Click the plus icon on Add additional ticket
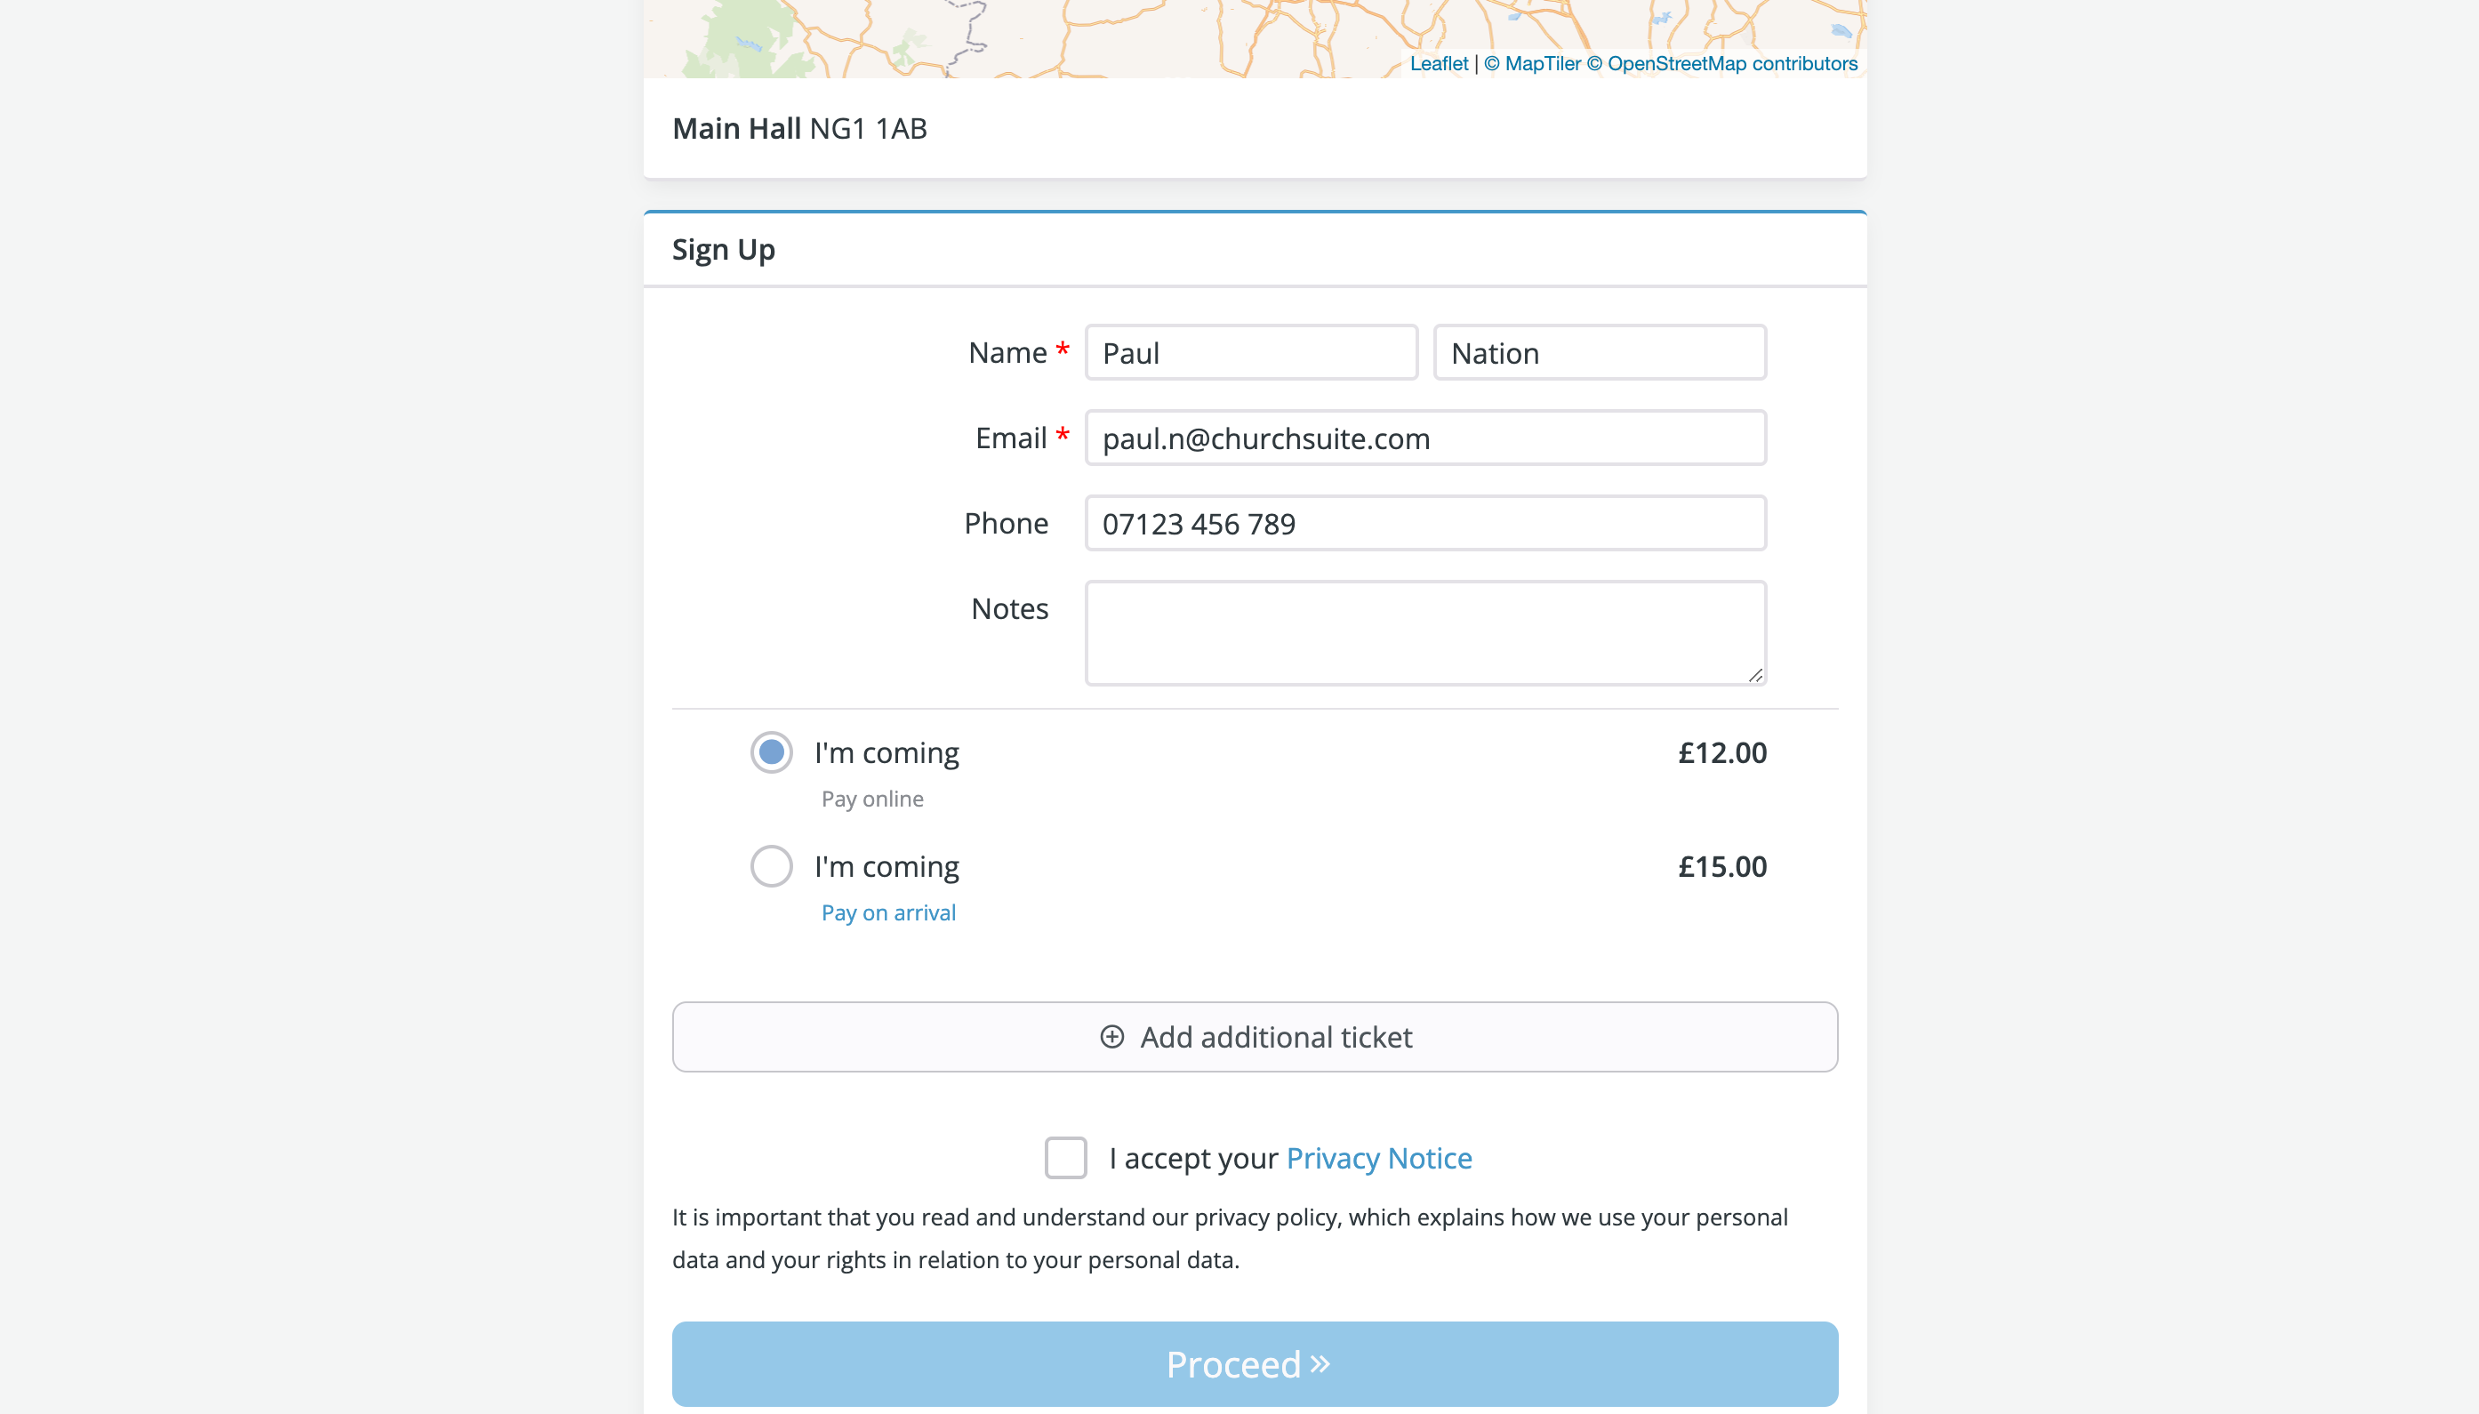 (1111, 1037)
